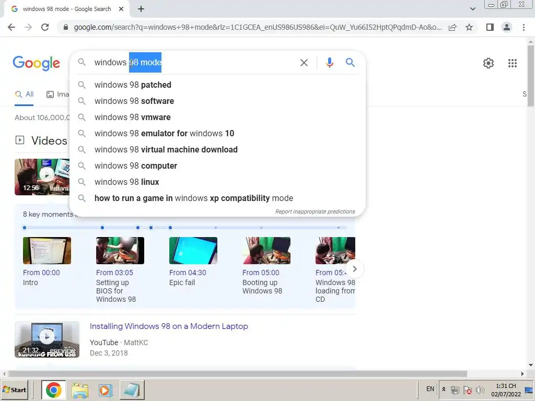Open the 'Windows 98 loading from CD' moment
The width and height of the screenshot is (535, 401).
click(x=335, y=270)
